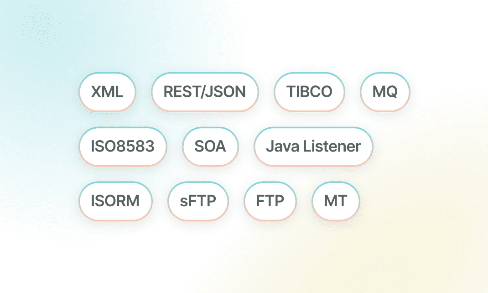Tap the XML chip
488x293 pixels.
(x=107, y=92)
